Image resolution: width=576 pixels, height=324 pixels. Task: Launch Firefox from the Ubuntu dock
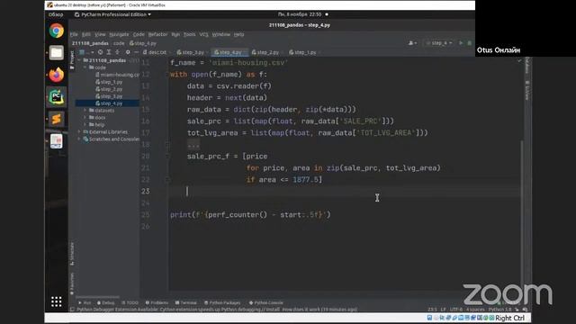56,75
